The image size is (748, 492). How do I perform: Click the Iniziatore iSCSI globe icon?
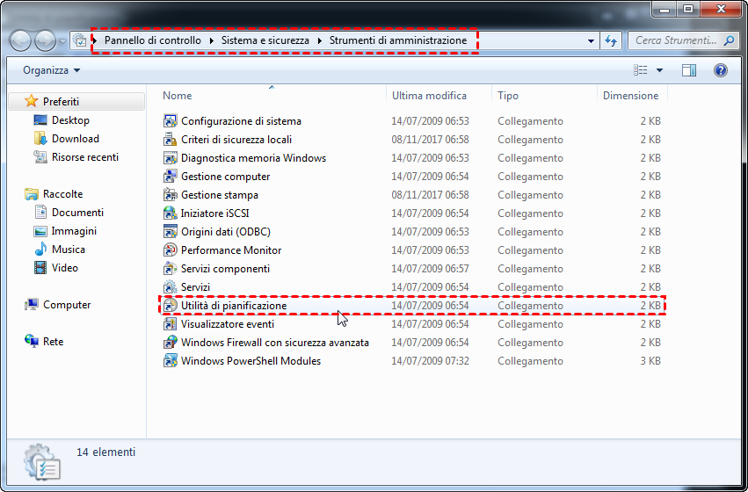click(x=171, y=213)
